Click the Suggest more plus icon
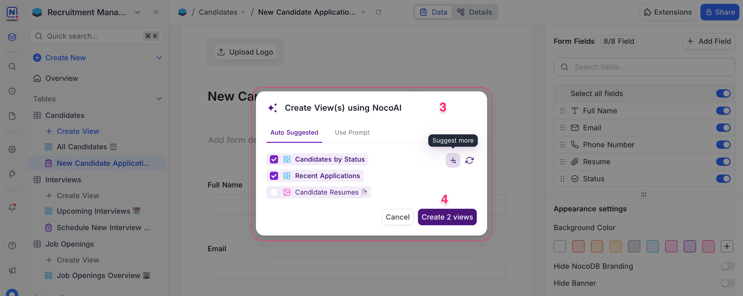 click(x=453, y=160)
